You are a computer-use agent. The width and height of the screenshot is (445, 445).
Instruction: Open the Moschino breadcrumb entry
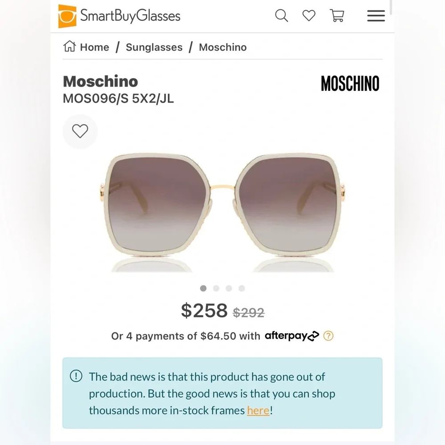(222, 47)
